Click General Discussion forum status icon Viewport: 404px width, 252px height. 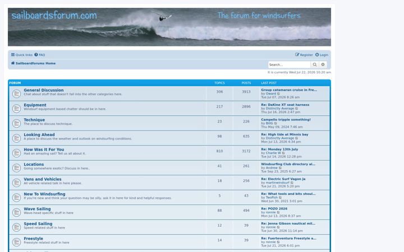[x=16, y=94]
